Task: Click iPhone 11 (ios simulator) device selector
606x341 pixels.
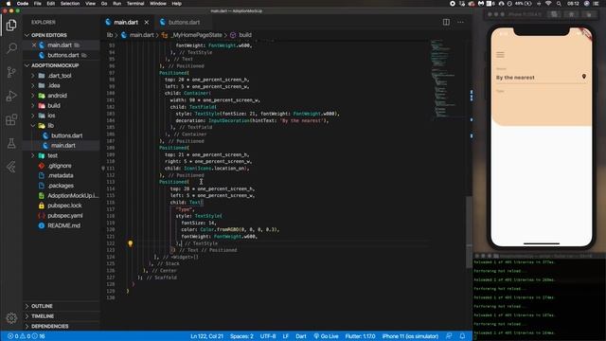Action: coord(410,336)
